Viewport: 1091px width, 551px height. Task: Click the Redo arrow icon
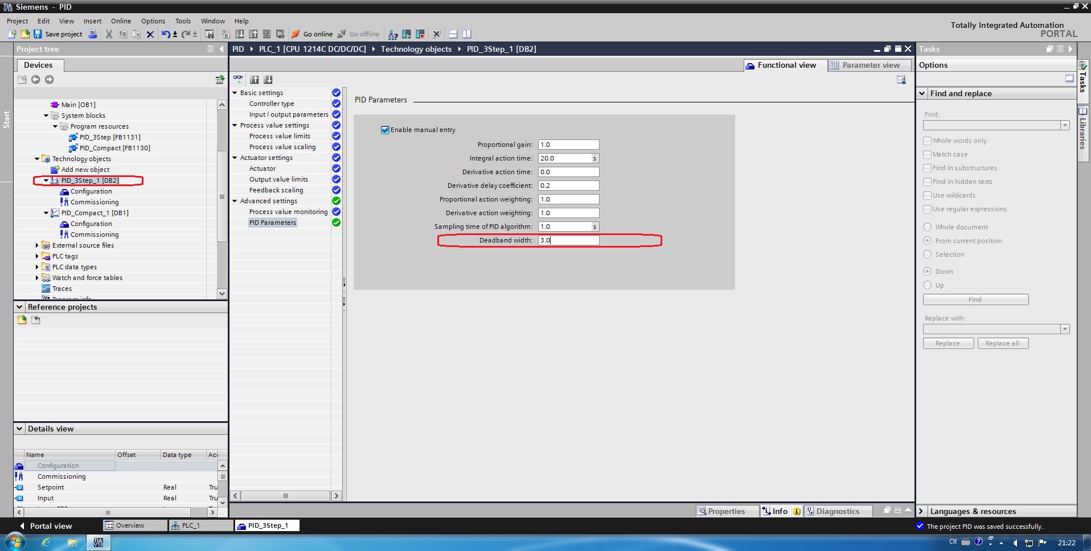coord(186,34)
